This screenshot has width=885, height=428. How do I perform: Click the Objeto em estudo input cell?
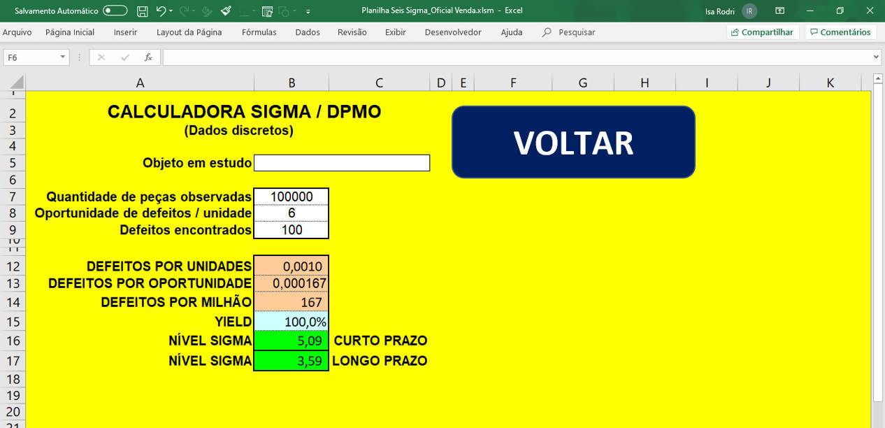tap(342, 163)
